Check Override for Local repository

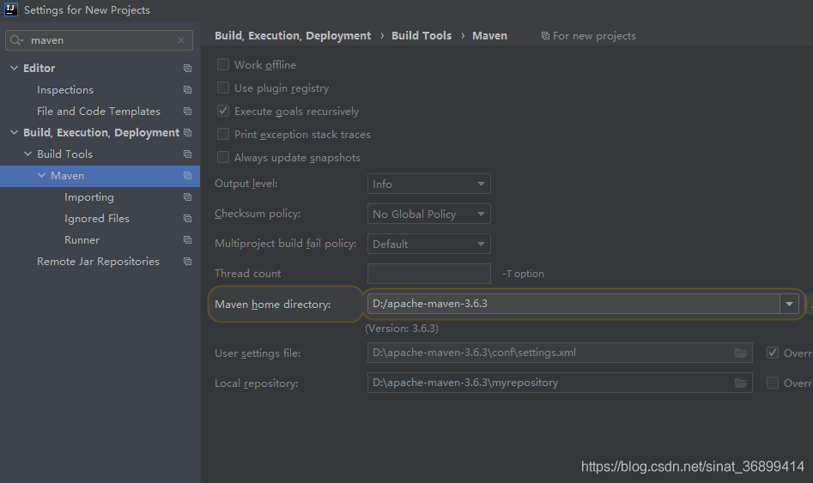coord(773,383)
